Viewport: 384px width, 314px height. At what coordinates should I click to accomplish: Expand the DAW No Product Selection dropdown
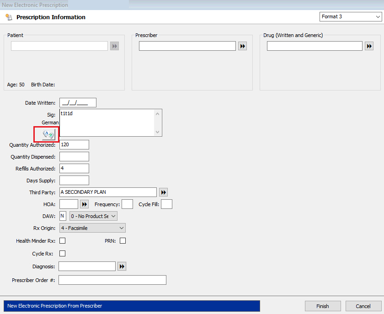tap(93, 216)
